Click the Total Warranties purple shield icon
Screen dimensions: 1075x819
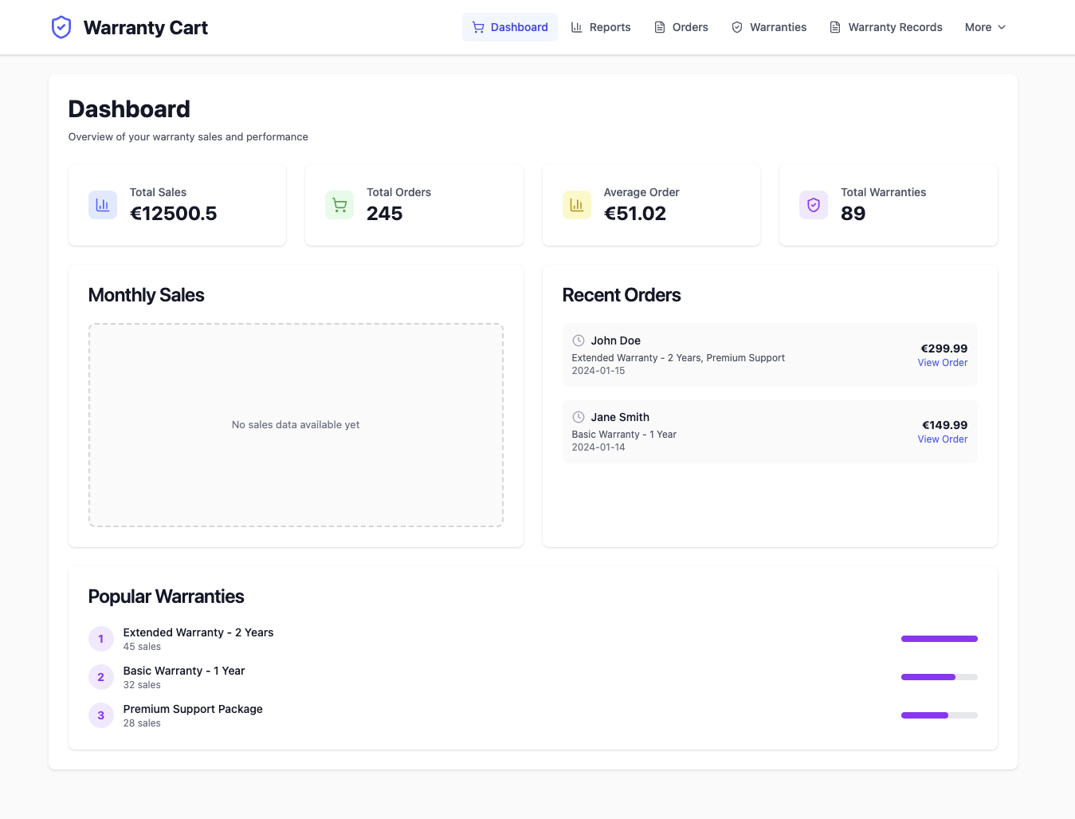(x=814, y=205)
